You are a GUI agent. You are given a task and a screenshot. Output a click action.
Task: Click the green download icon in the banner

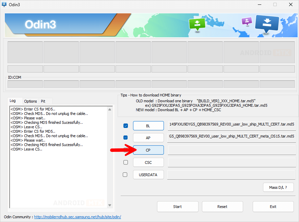pos(197,24)
